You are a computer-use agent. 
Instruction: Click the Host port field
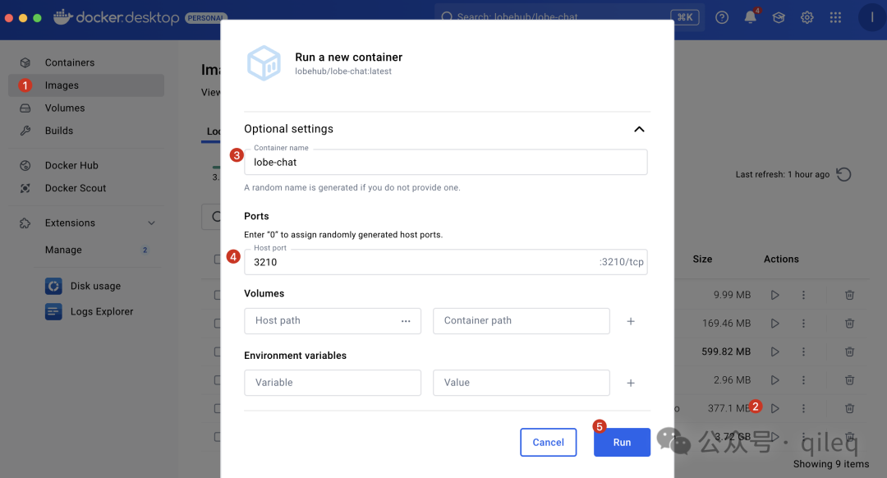446,262
